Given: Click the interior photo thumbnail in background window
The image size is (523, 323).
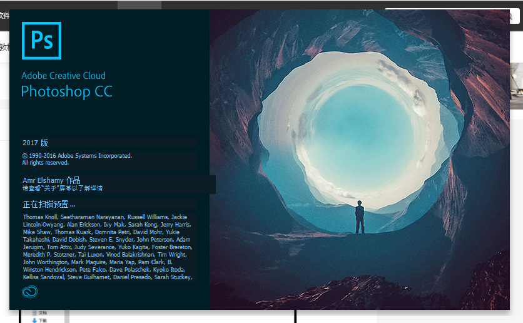Looking at the screenshot, I should coord(516,86).
